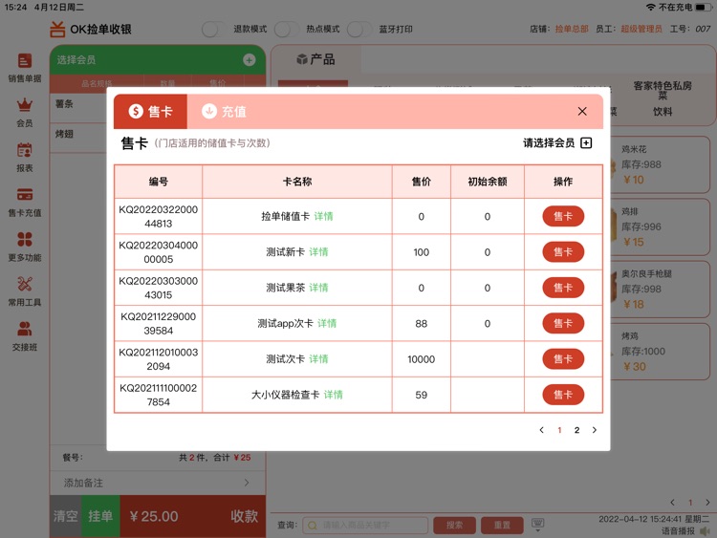Sell the 测试果茶 card
The width and height of the screenshot is (717, 538).
coord(563,288)
